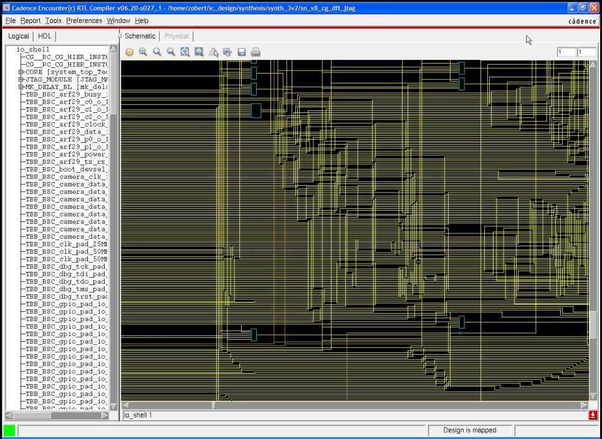
Task: Click schematic horizontal scroll-right arrow
Action: pos(585,405)
